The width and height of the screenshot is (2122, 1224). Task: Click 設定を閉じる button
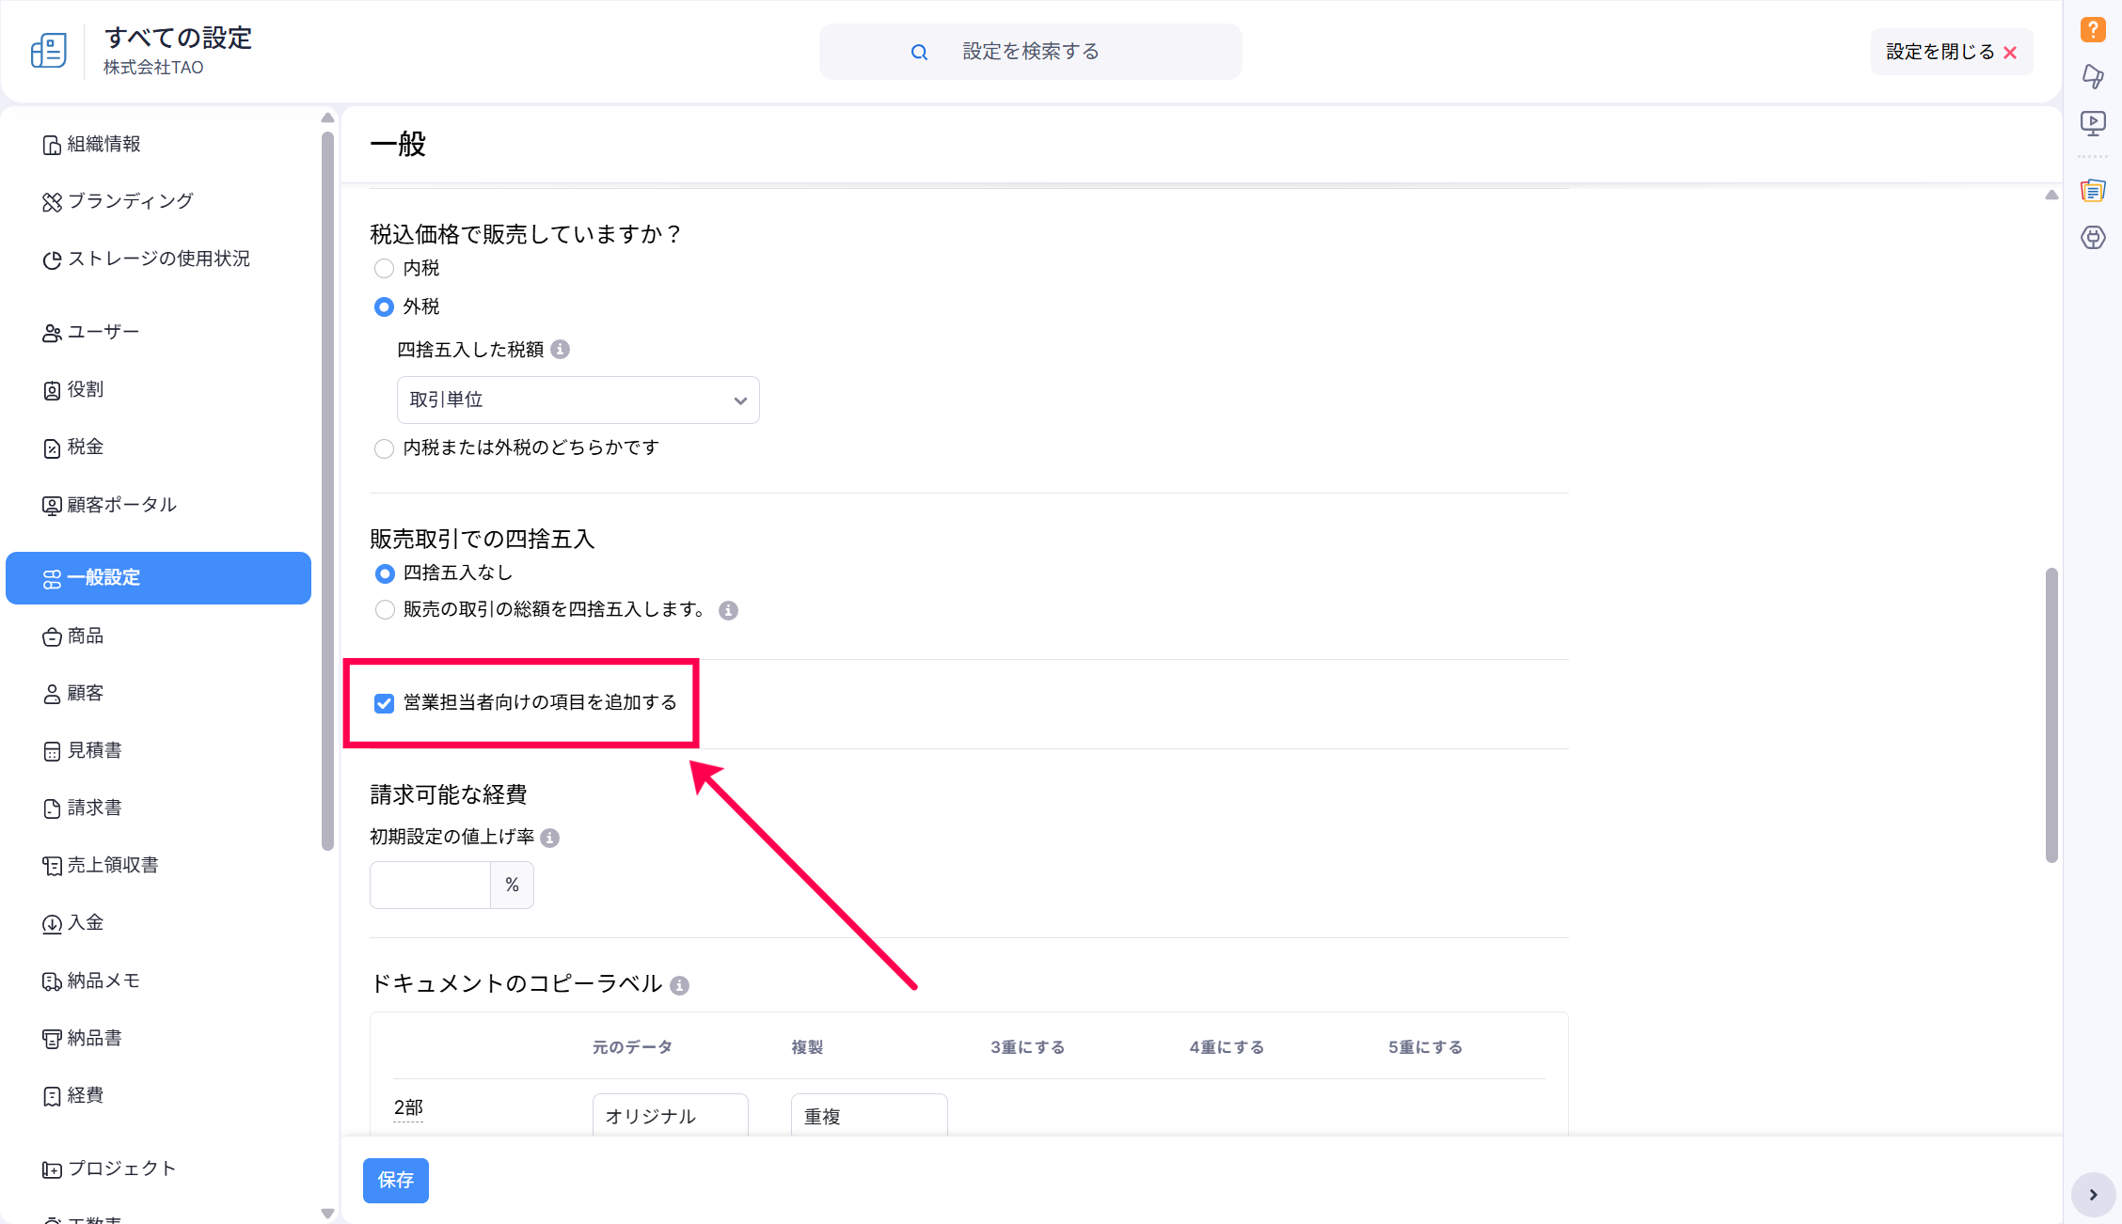pyautogui.click(x=1951, y=53)
